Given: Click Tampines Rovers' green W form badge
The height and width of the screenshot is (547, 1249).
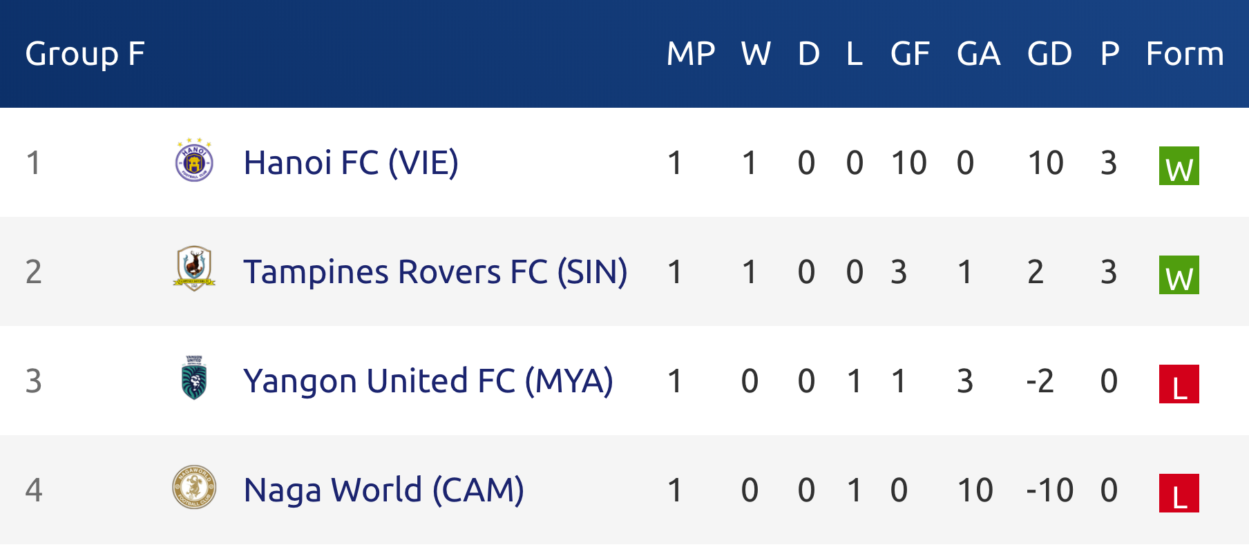Looking at the screenshot, I should [1179, 275].
